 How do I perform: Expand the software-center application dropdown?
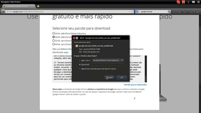pos(108,60)
